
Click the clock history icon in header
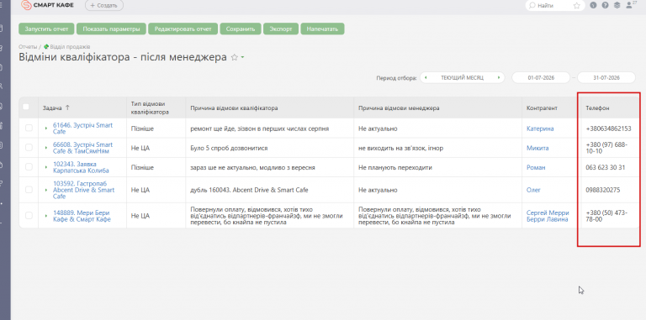(593, 5)
